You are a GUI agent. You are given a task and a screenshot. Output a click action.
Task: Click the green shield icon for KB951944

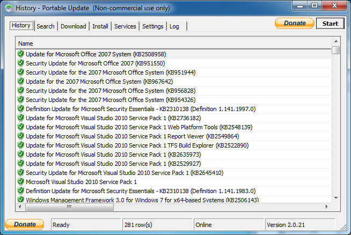(x=20, y=72)
